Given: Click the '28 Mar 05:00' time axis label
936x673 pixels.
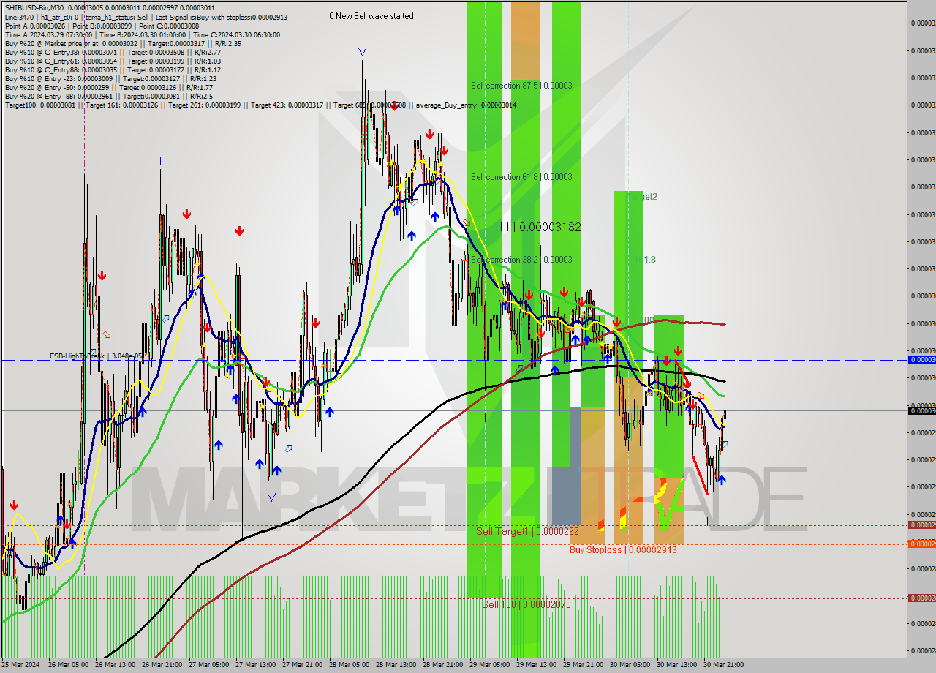Looking at the screenshot, I should coord(349,664).
